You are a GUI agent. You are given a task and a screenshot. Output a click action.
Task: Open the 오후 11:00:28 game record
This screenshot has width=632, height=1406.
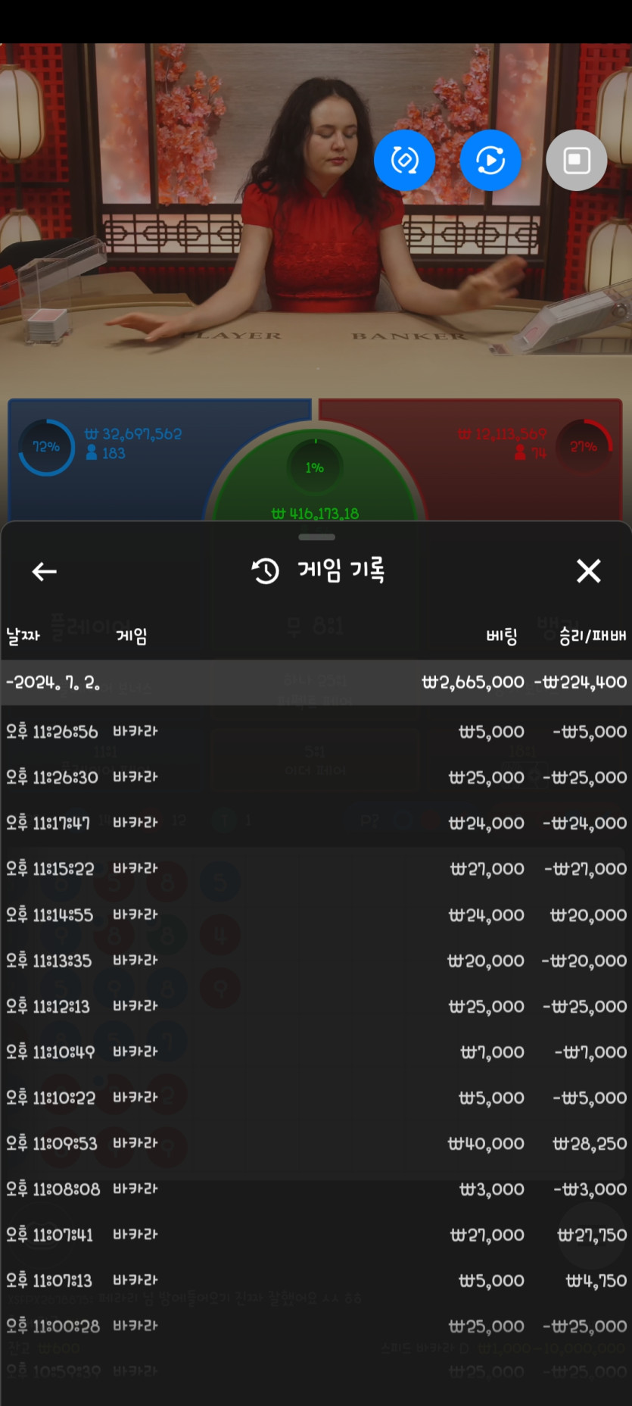tap(316, 1326)
